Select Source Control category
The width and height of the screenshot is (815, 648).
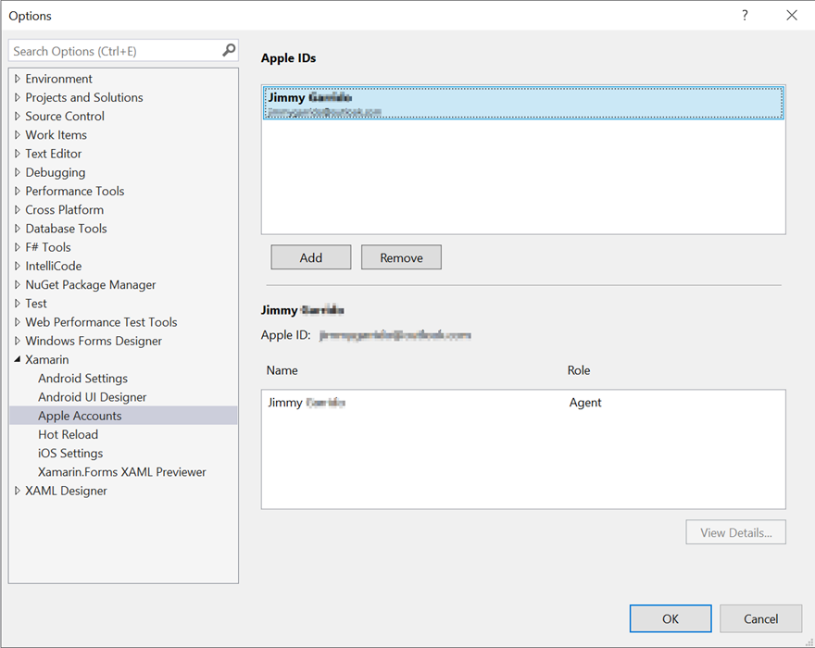click(65, 116)
